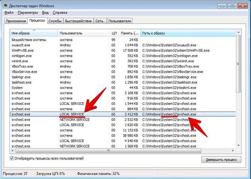Click the 17 508 КБ memory value
Image resolution: width=251 pixels, height=179 pixels.
click(x=130, y=51)
